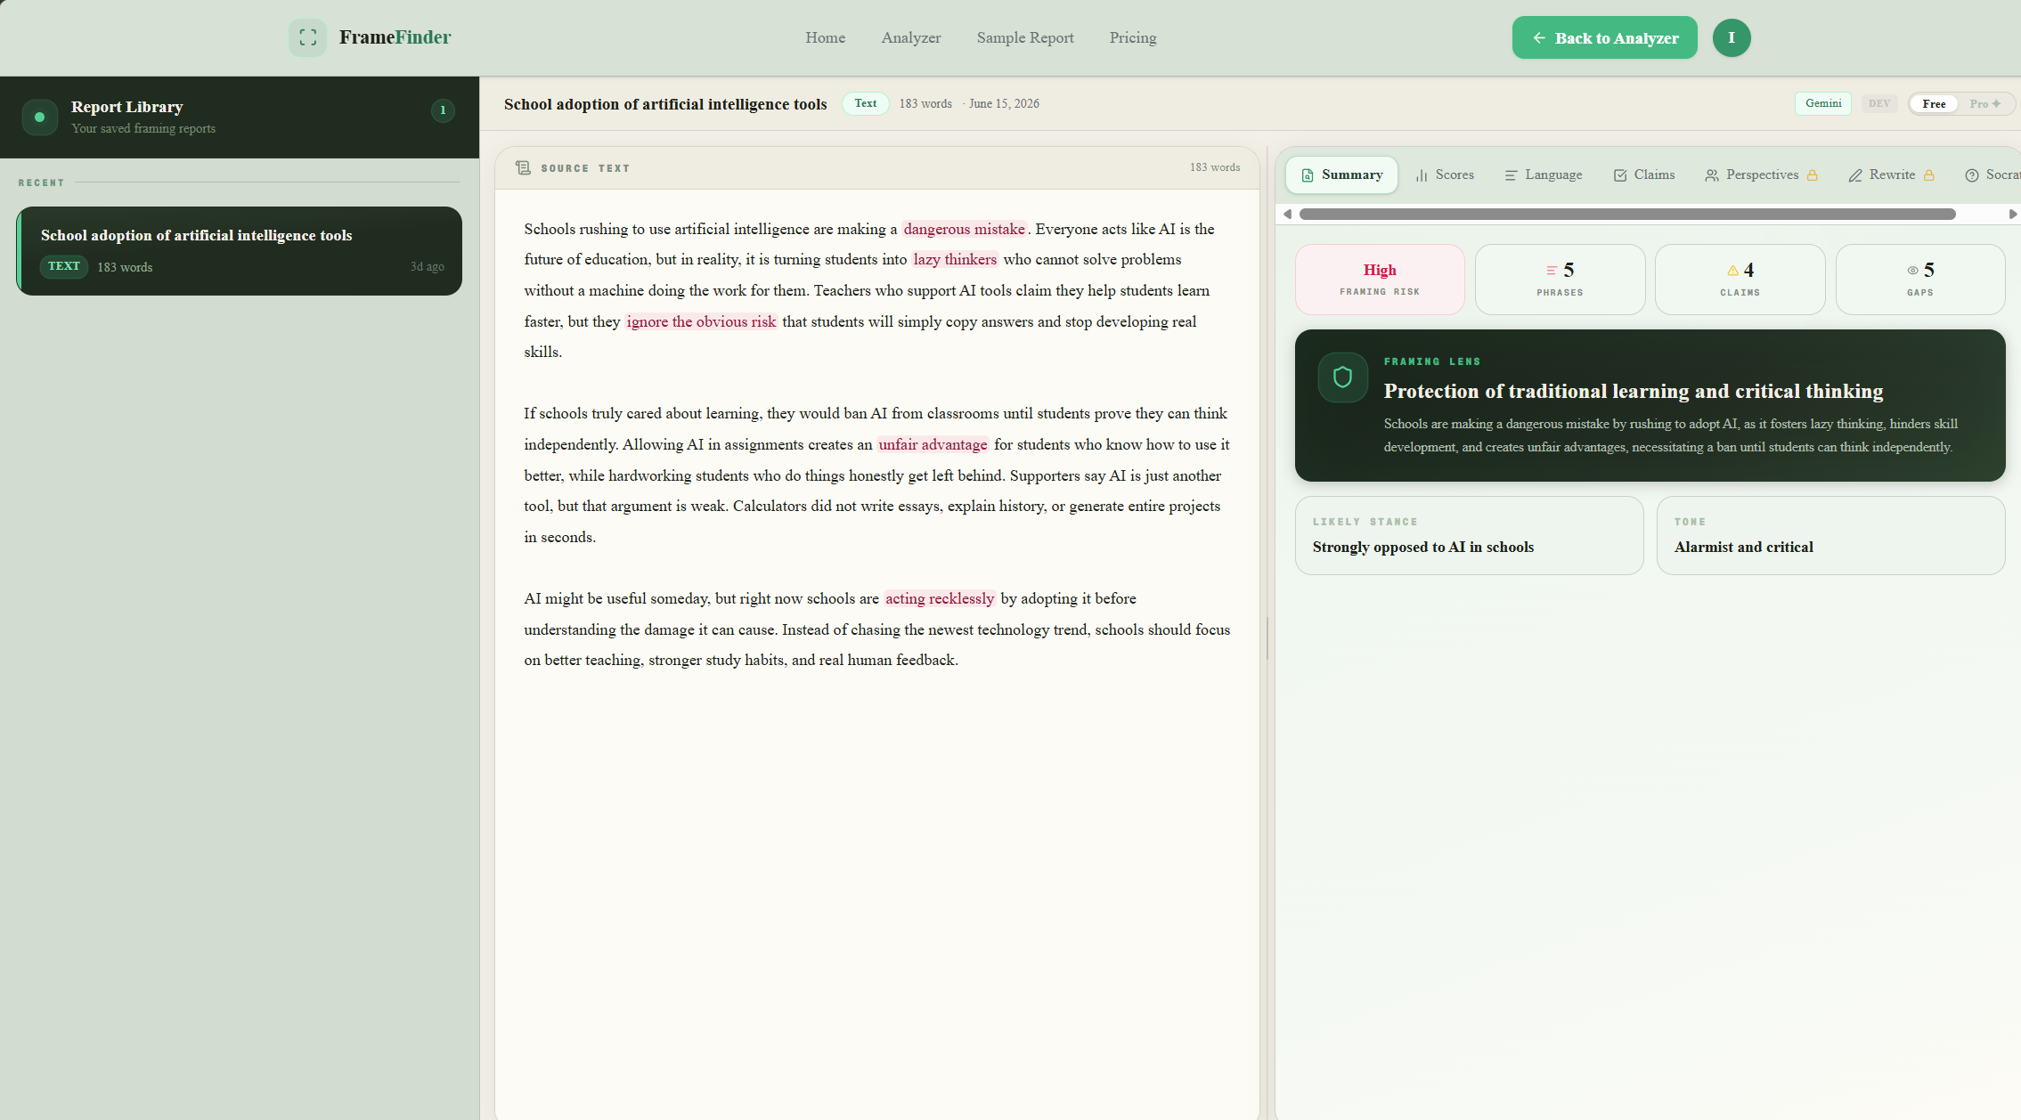
Task: Click the Back to Analyzer button
Action: tap(1604, 37)
